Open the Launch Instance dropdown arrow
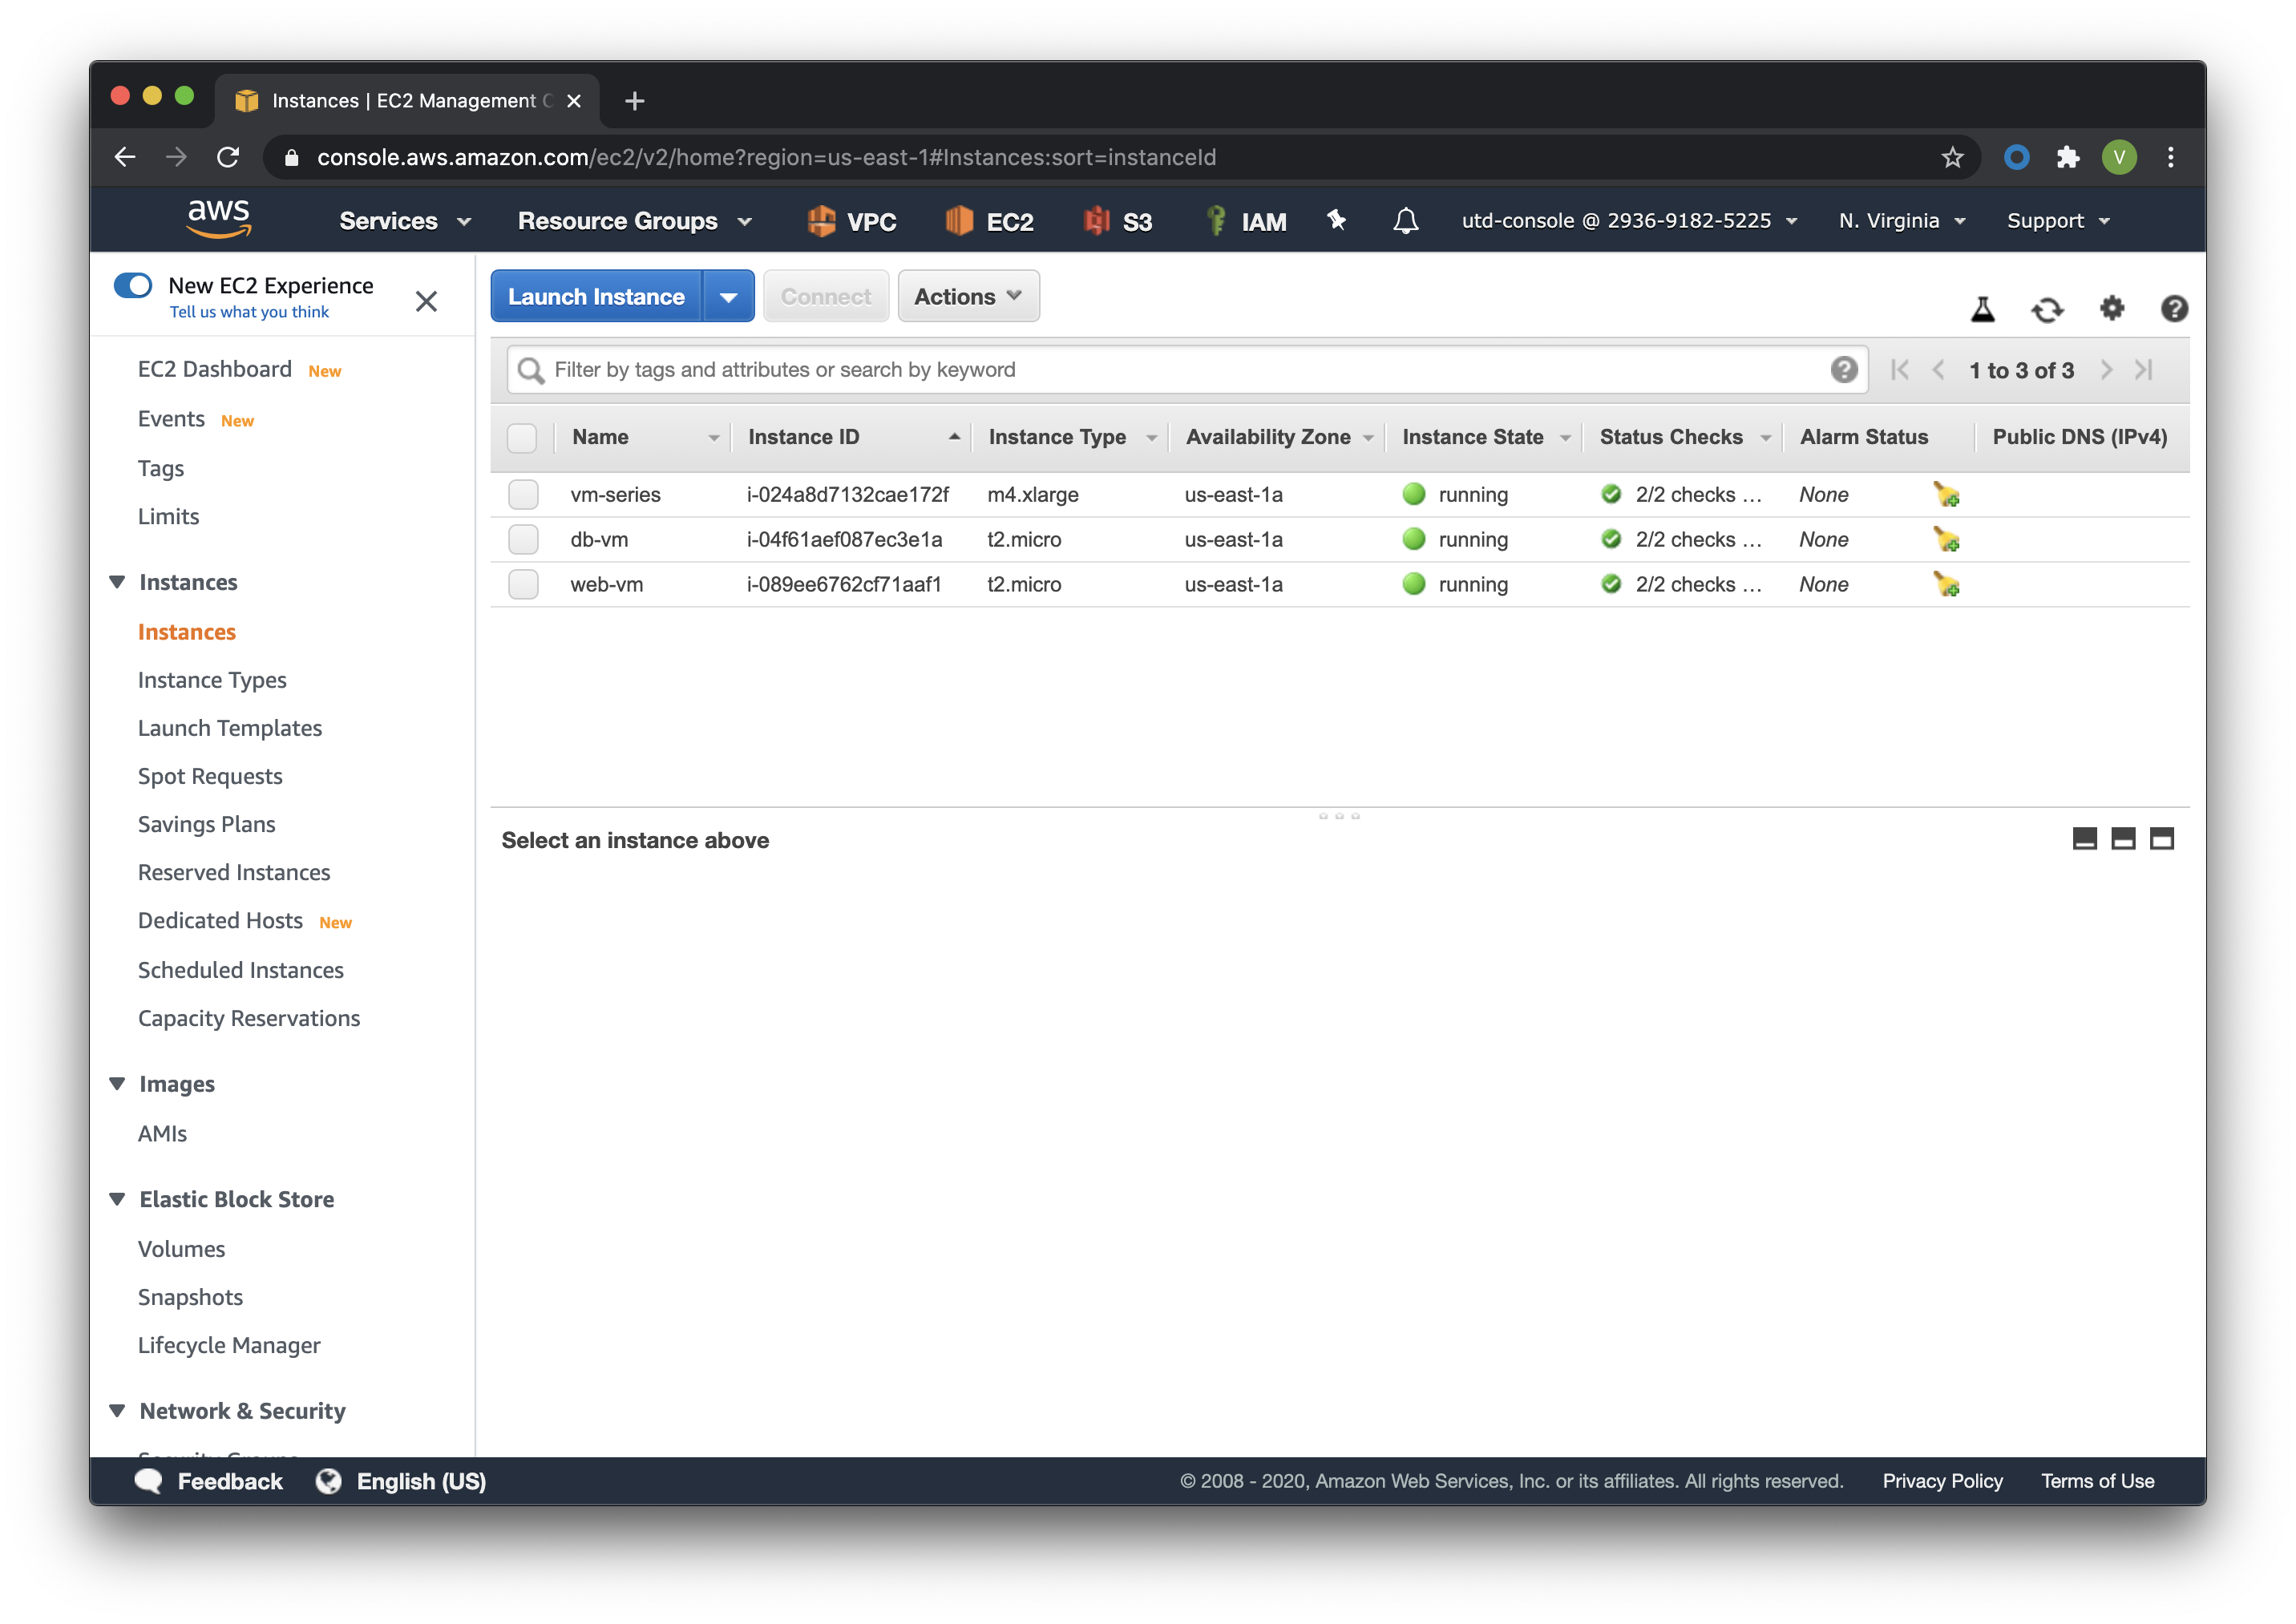 (728, 296)
